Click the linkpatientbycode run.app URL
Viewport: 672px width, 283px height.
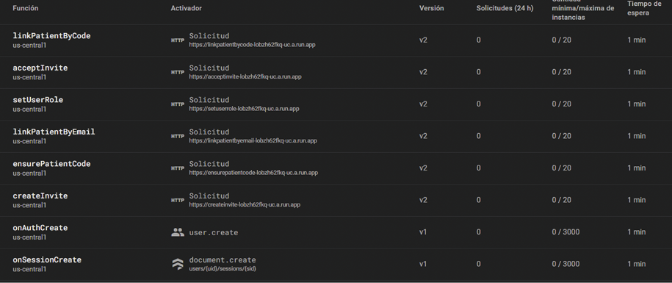(x=253, y=45)
